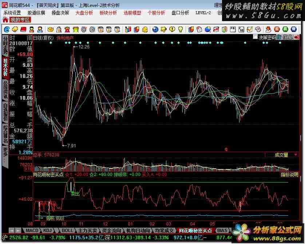This screenshot has width=305, height=244.
Task: Click the yellow exclamation mark icon
Action: tap(172, 29)
